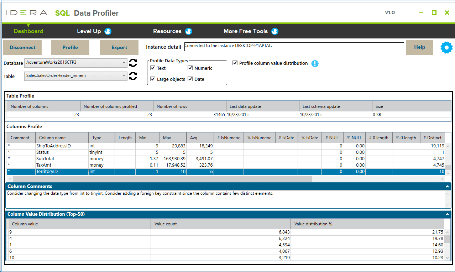
Task: Sort by the # Distinct column header
Action: pos(433,138)
